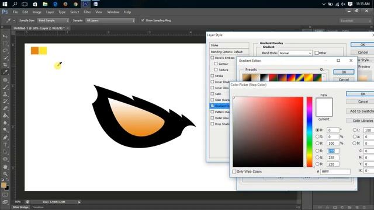Select the L lightness radio button

point(355,130)
